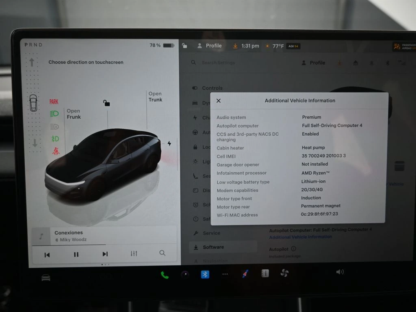Tap the phone icon in bottom dock
This screenshot has width=416, height=312.
tap(165, 275)
